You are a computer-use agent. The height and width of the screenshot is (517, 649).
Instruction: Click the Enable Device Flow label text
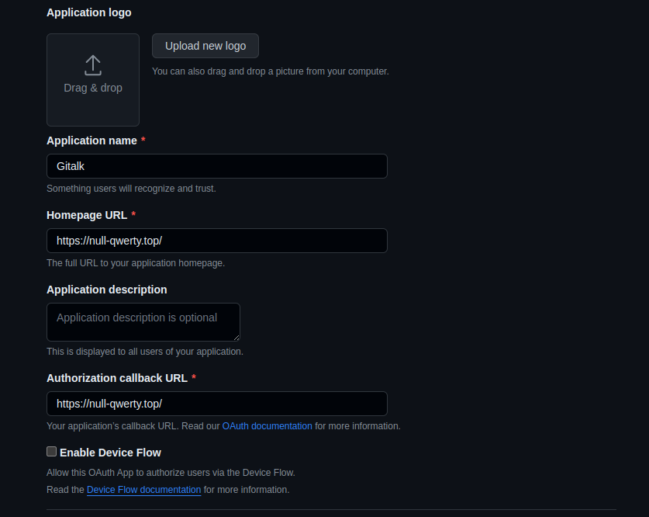109,452
